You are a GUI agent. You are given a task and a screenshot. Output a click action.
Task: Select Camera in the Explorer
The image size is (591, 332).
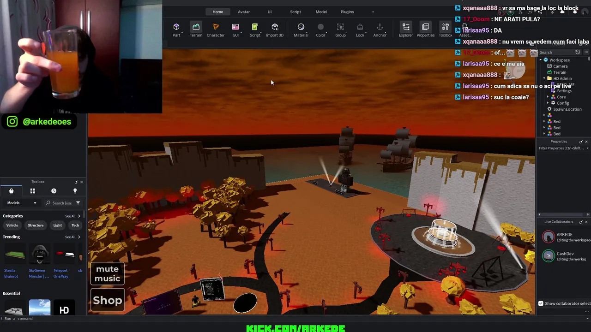click(x=560, y=66)
